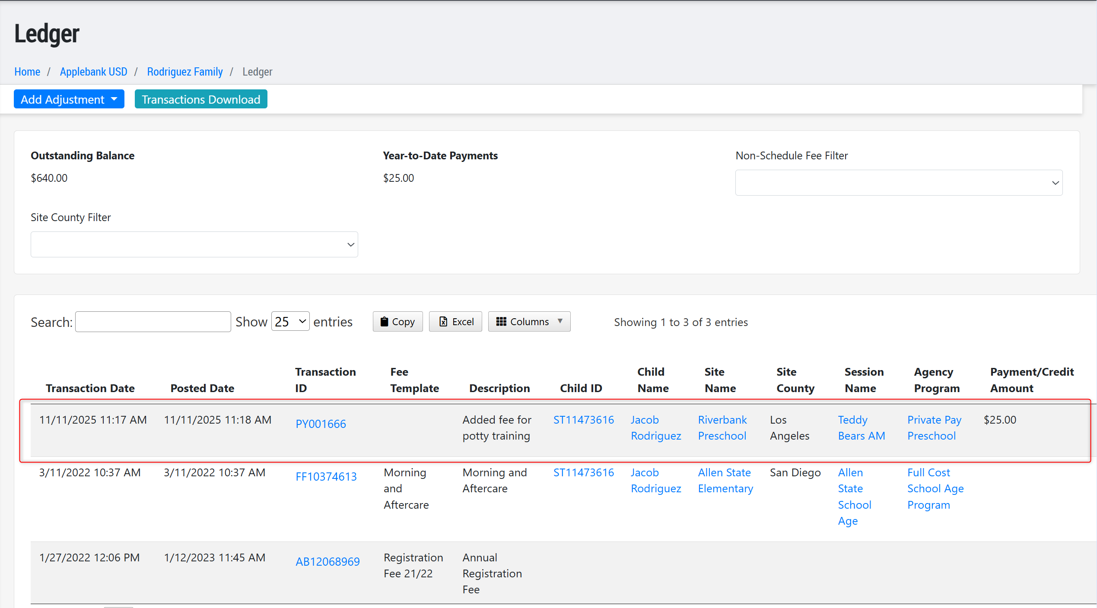Image resolution: width=1097 pixels, height=608 pixels.
Task: Open Private Pay Preschool program link
Action: 934,427
